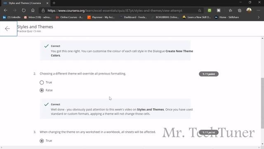Viewport: 264px width, 149px height.
Task: Go back with the Coursera quiz arrow
Action: pos(7,29)
